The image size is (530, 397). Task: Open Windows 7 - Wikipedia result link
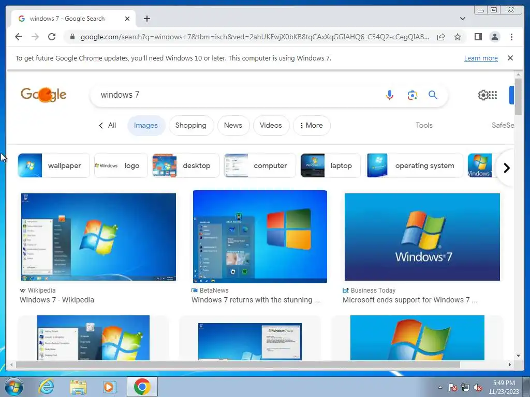coord(57,300)
